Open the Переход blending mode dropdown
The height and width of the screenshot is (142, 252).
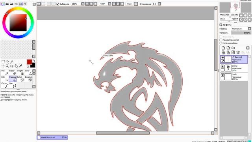(249, 29)
